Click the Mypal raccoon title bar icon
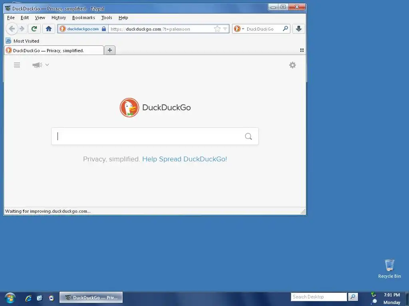The width and height of the screenshot is (409, 306). click(8, 8)
